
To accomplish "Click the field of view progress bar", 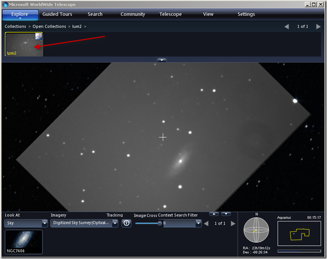I will [299, 251].
